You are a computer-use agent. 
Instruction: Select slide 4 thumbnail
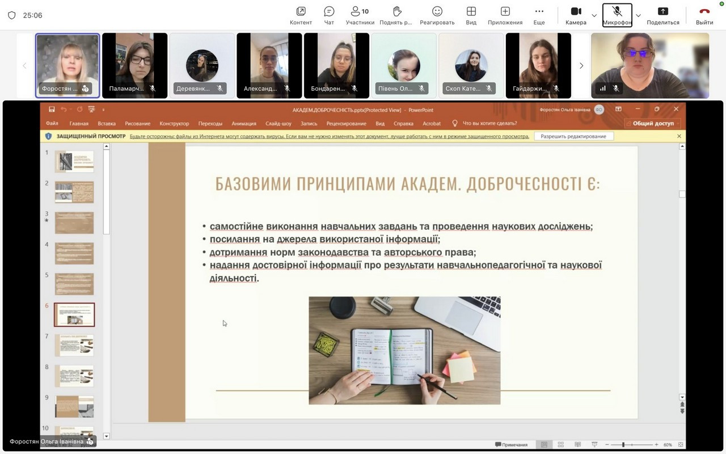pyautogui.click(x=74, y=253)
